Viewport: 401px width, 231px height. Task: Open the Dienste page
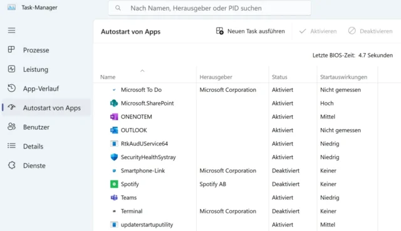[46, 165]
